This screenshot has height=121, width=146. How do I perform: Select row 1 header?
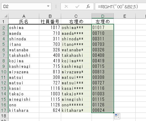click(4, 21)
